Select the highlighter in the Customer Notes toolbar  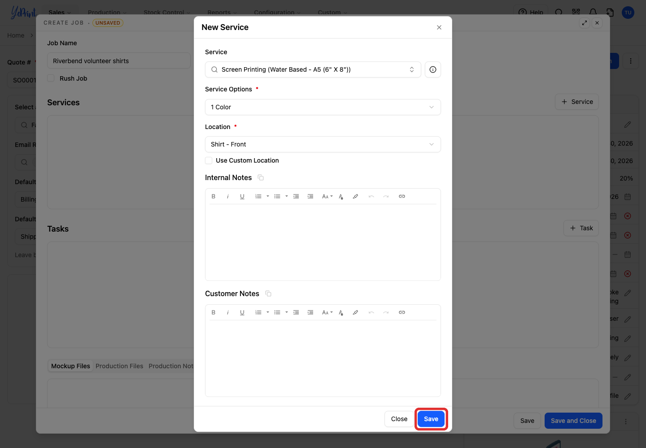[355, 312]
